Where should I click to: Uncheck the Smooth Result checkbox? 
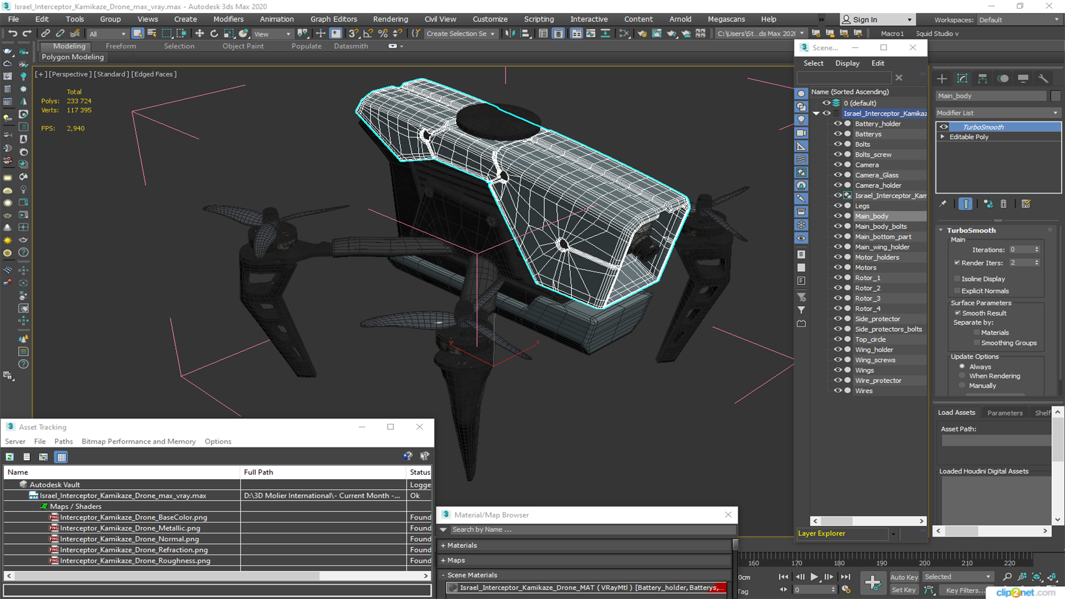pos(957,313)
